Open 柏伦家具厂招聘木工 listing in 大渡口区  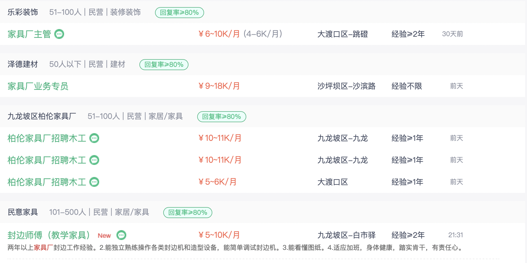(x=47, y=182)
